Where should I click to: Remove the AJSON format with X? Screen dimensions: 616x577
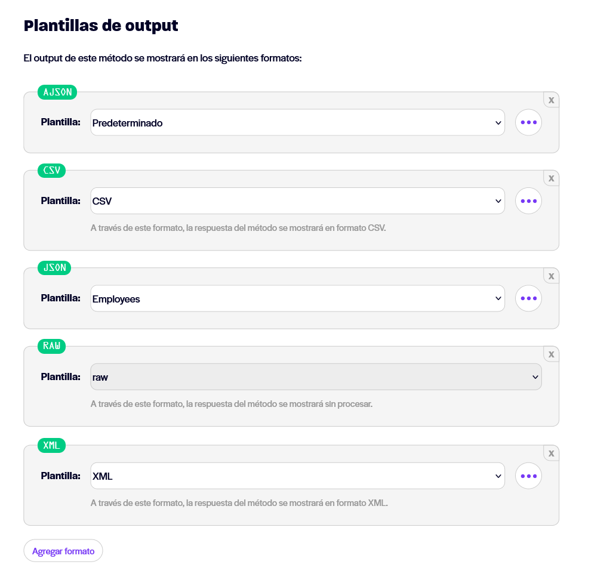coord(551,100)
